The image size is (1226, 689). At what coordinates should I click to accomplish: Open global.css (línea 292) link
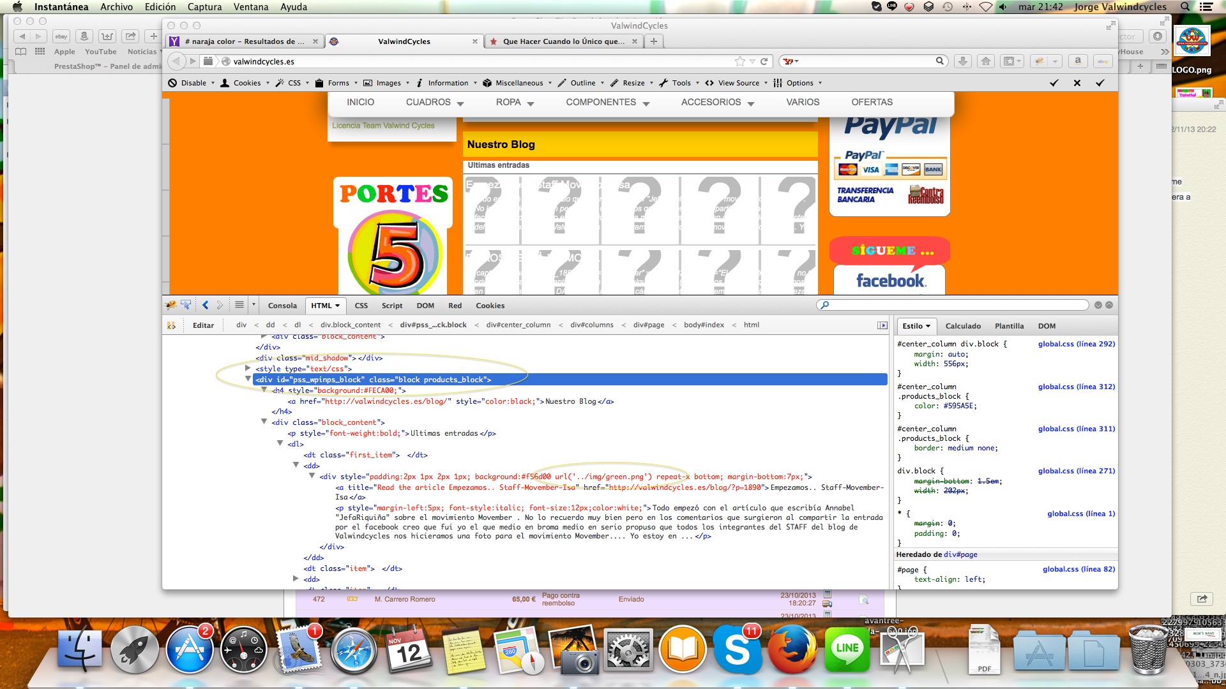point(1076,344)
